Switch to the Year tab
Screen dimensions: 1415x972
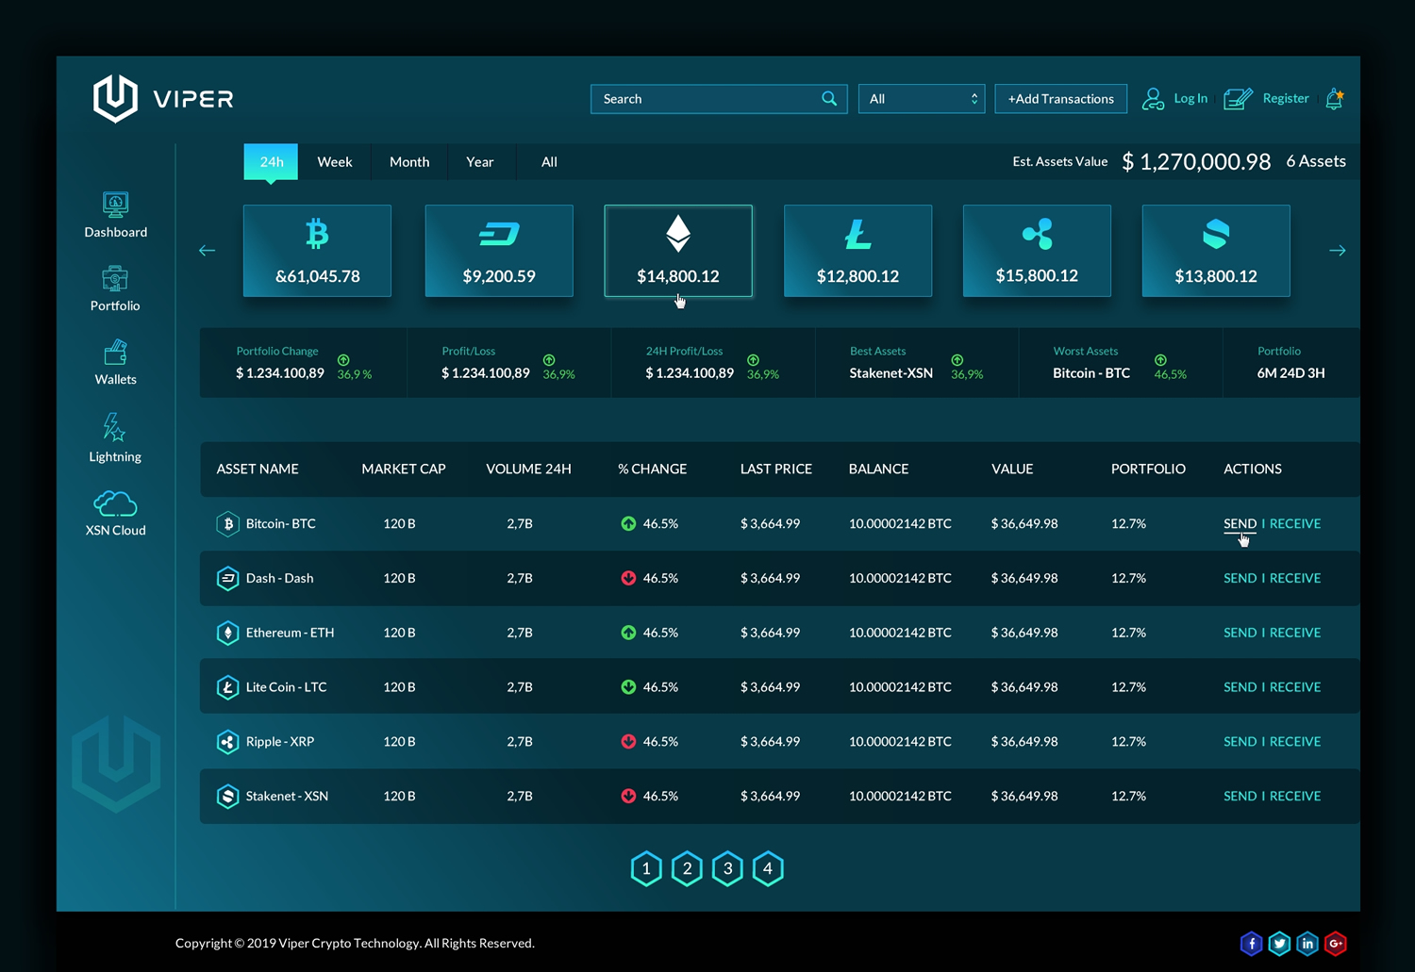pos(480,162)
